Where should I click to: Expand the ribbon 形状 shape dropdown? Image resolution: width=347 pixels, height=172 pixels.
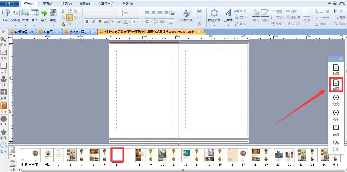6,25
